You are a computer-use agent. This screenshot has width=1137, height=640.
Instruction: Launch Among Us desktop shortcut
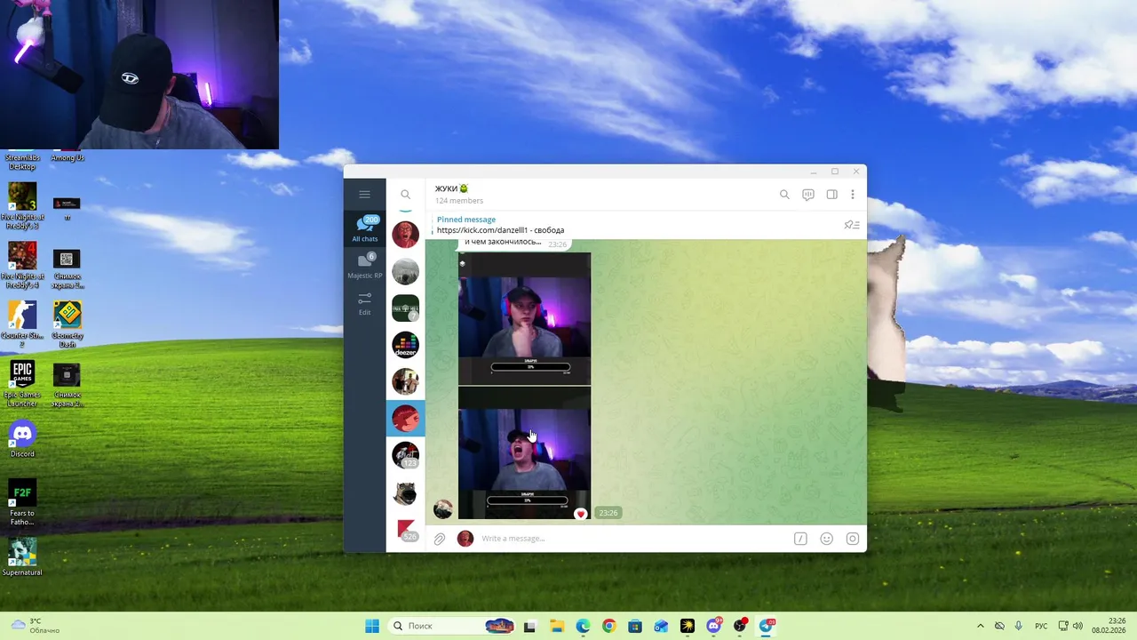tap(67, 158)
